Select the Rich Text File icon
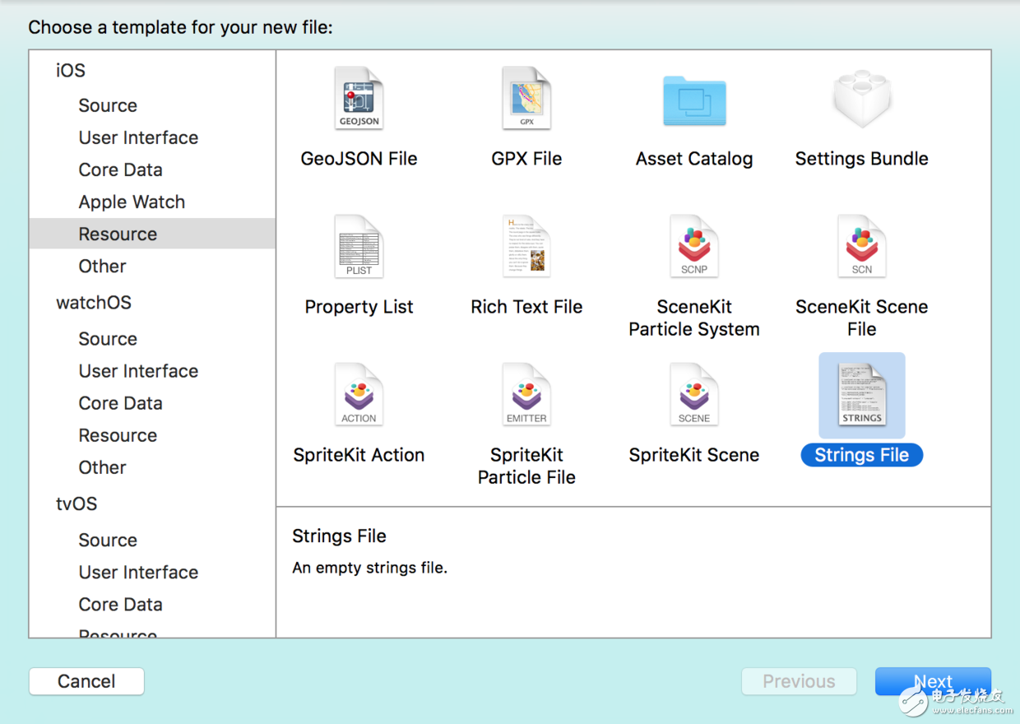The width and height of the screenshot is (1020, 724). [526, 247]
